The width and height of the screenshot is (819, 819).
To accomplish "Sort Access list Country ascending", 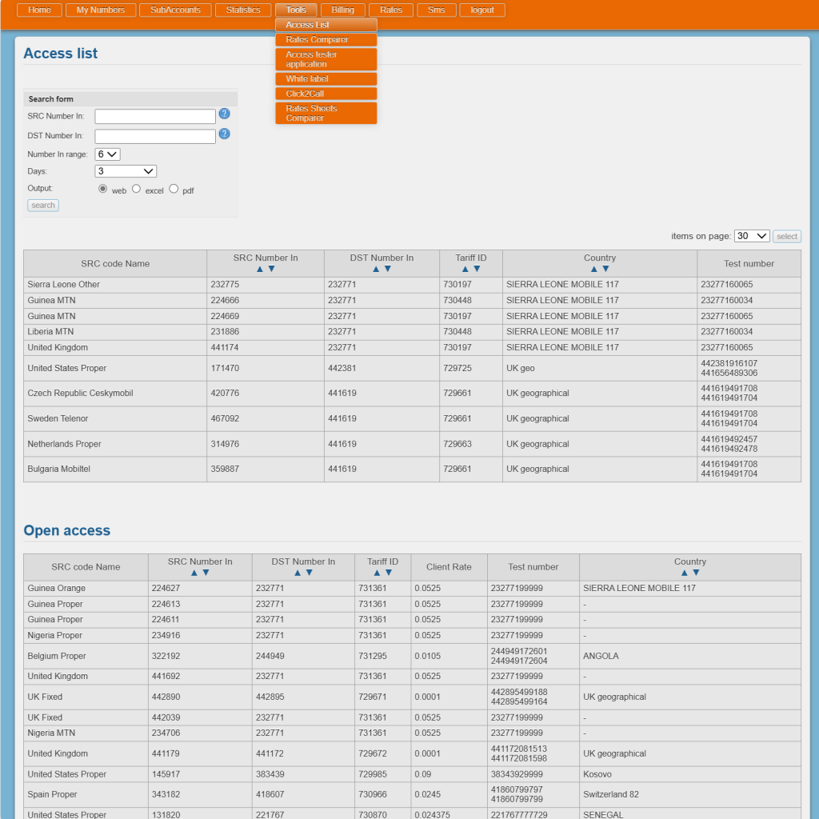I will click(x=594, y=269).
